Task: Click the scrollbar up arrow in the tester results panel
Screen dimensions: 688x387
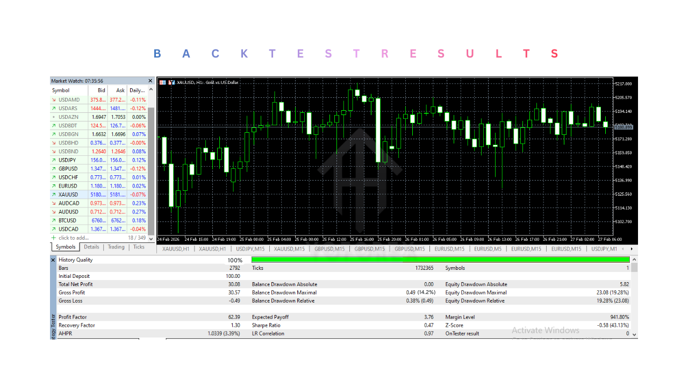Action: click(633, 260)
